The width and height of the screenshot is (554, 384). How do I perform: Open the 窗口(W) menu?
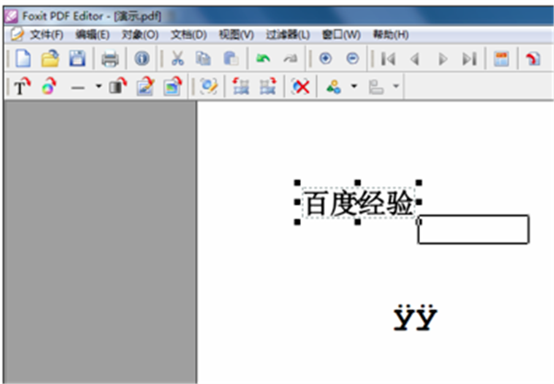pyautogui.click(x=342, y=35)
